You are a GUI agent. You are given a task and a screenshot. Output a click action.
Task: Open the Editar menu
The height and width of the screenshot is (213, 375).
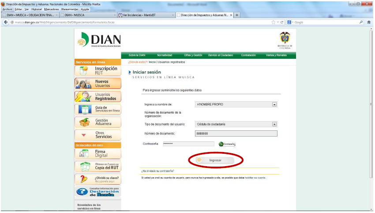[18, 9]
